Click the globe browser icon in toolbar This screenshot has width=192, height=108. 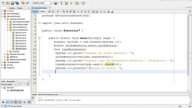click(56, 3)
